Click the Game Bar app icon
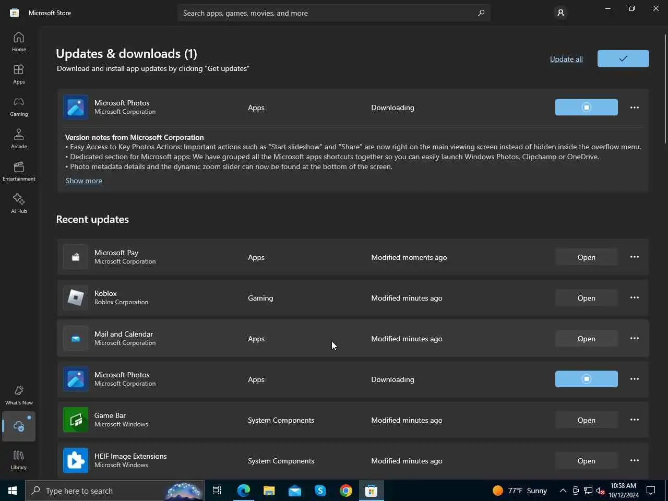This screenshot has height=501, width=668. (76, 420)
